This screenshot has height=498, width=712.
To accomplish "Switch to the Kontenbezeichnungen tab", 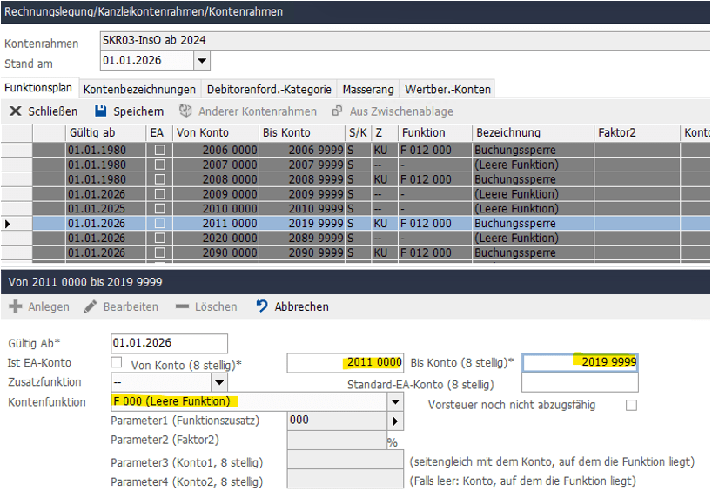I will (139, 89).
